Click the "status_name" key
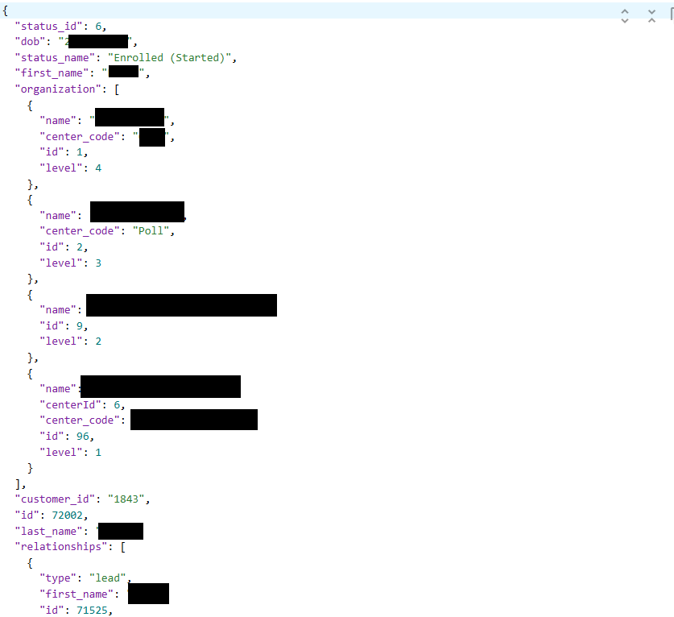The width and height of the screenshot is (674, 617). tap(55, 58)
